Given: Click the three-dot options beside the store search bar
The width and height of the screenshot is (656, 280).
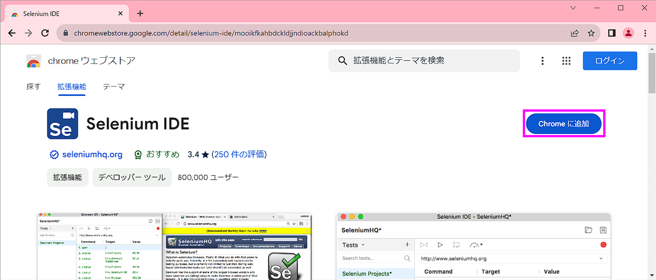Looking at the screenshot, I should pos(542,61).
